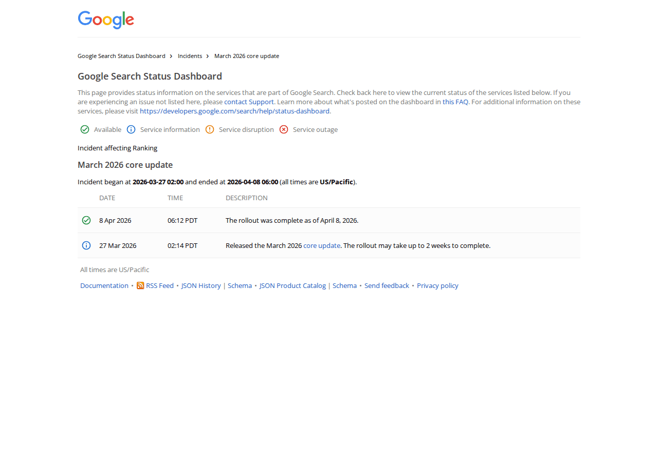Click the blue Service information legend icon
658x462 pixels.
pos(131,129)
